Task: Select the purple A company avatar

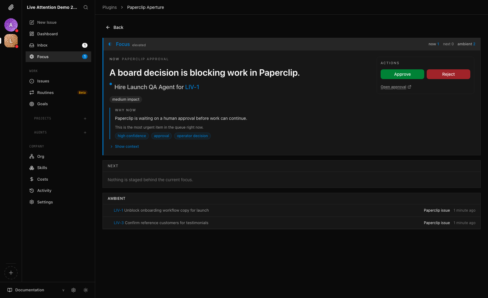Action: pos(11,25)
